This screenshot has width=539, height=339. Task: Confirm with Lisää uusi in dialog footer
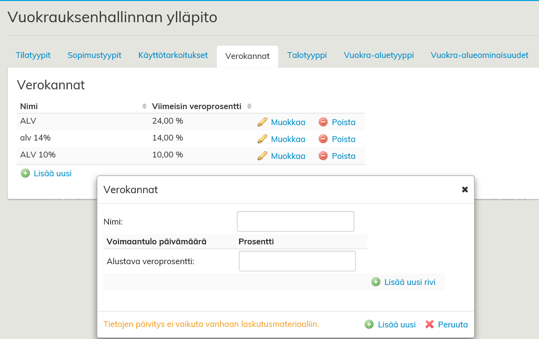tap(391, 325)
